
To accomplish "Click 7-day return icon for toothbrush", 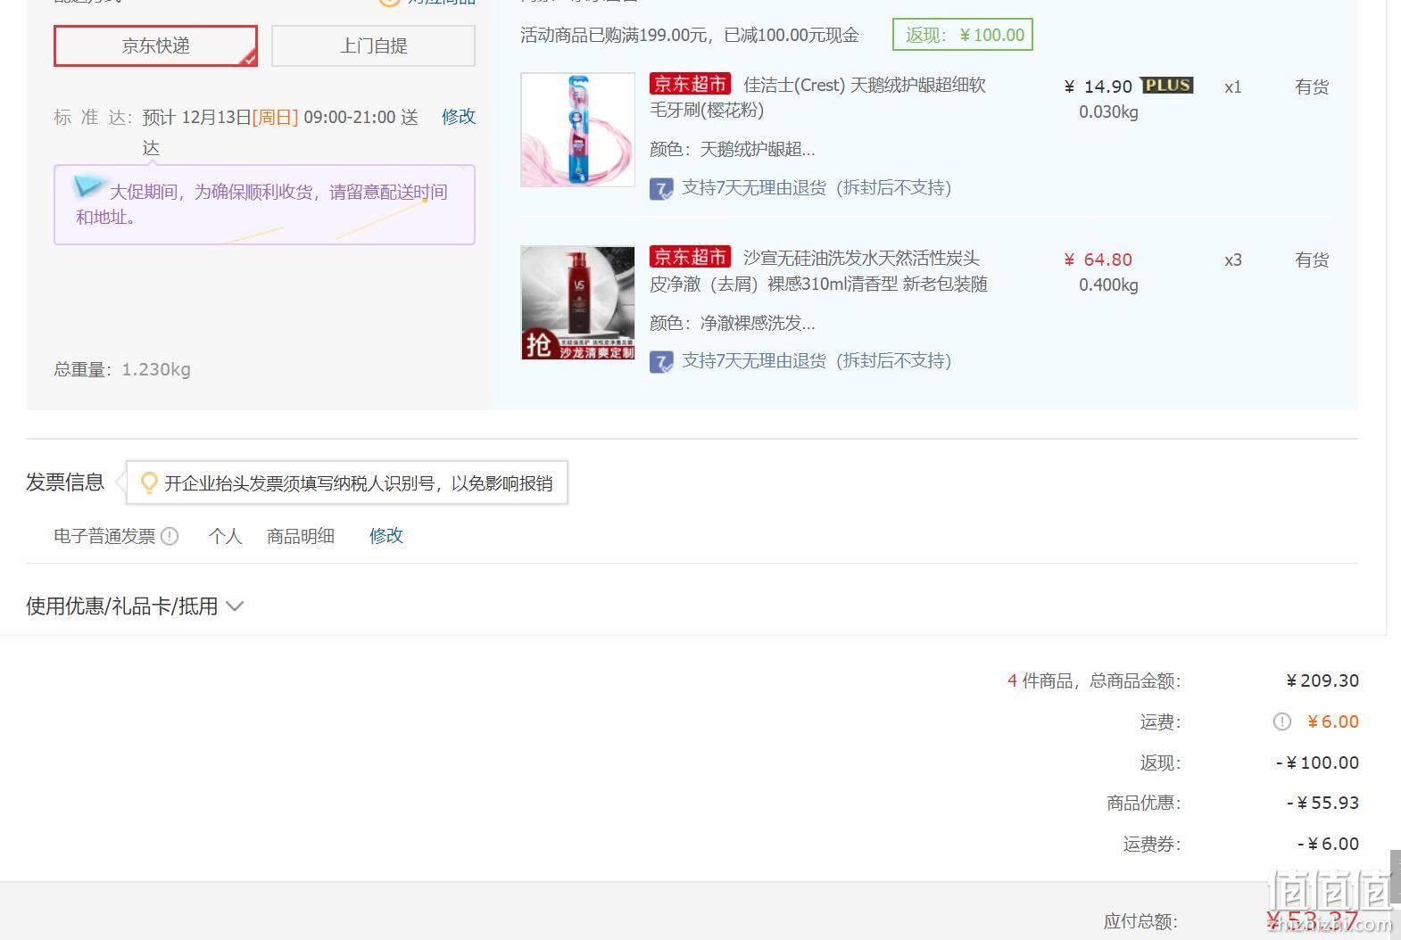I will (661, 189).
